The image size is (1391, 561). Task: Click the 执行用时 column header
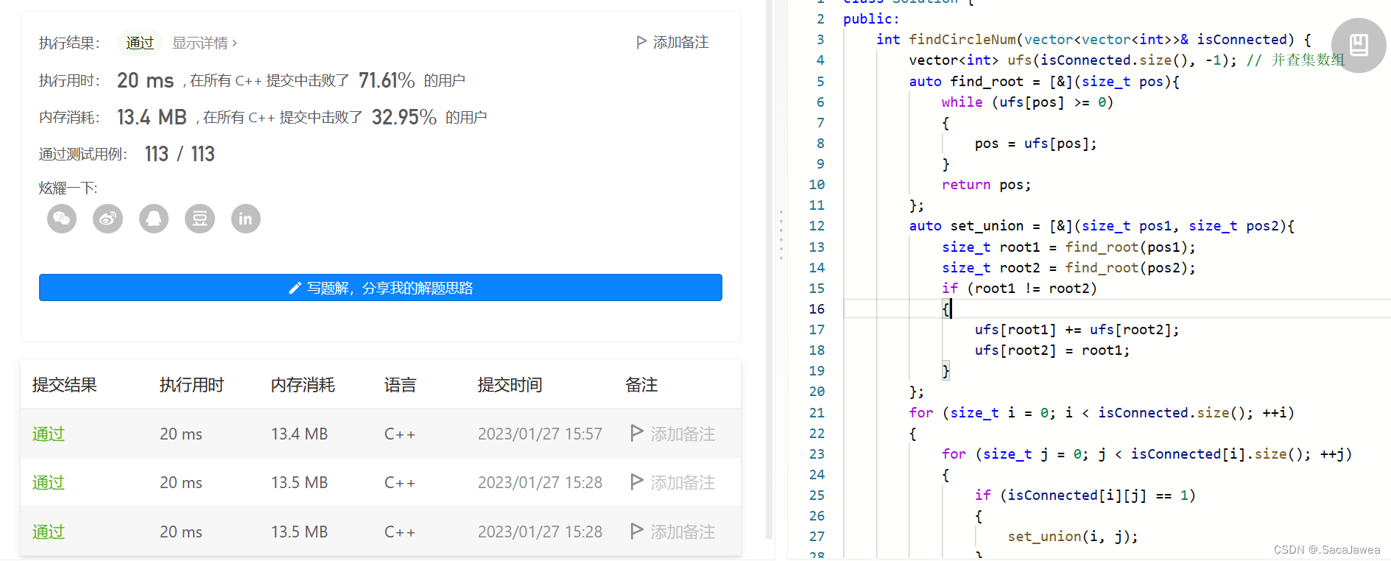pos(191,385)
